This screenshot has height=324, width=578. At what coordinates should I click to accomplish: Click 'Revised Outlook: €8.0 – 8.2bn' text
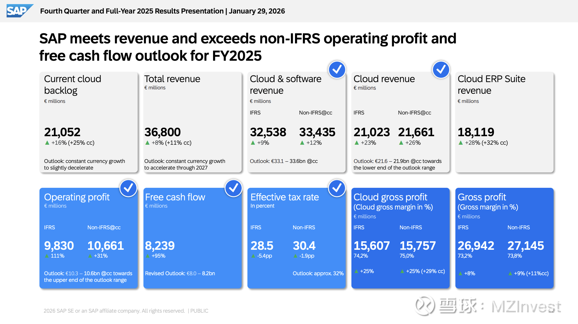pos(180,273)
